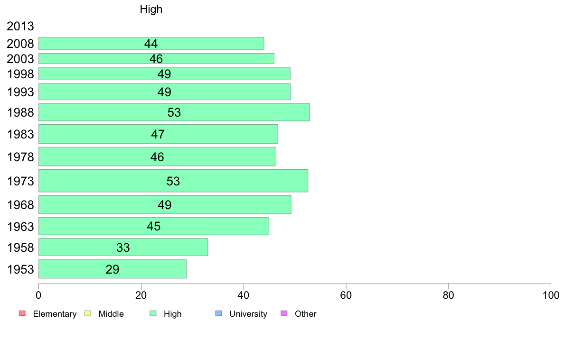
Task: Click the 2013 year axis label
Action: pos(20,26)
